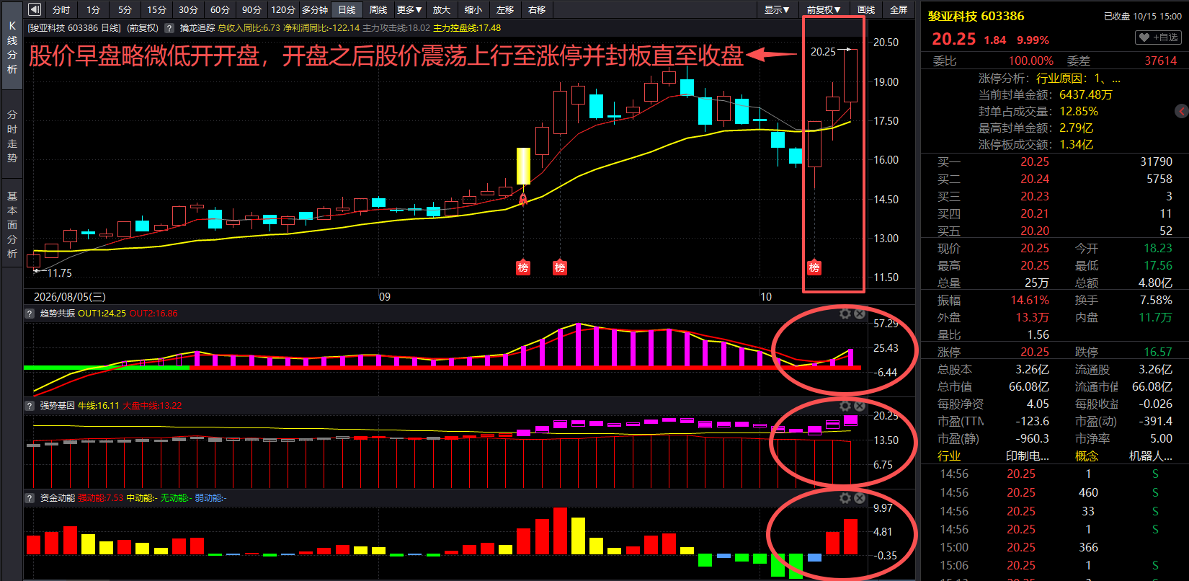This screenshot has height=581, width=1189.
Task: Close the 趋势共振 indicator panel
Action: (860, 314)
